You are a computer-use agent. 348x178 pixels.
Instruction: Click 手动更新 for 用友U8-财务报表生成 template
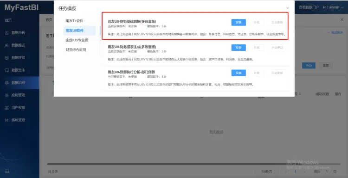pos(277,48)
